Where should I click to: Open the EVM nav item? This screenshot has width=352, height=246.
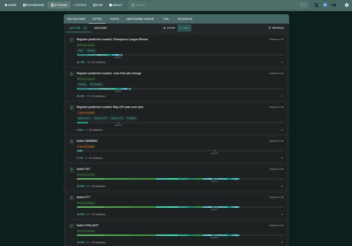pos(98,5)
